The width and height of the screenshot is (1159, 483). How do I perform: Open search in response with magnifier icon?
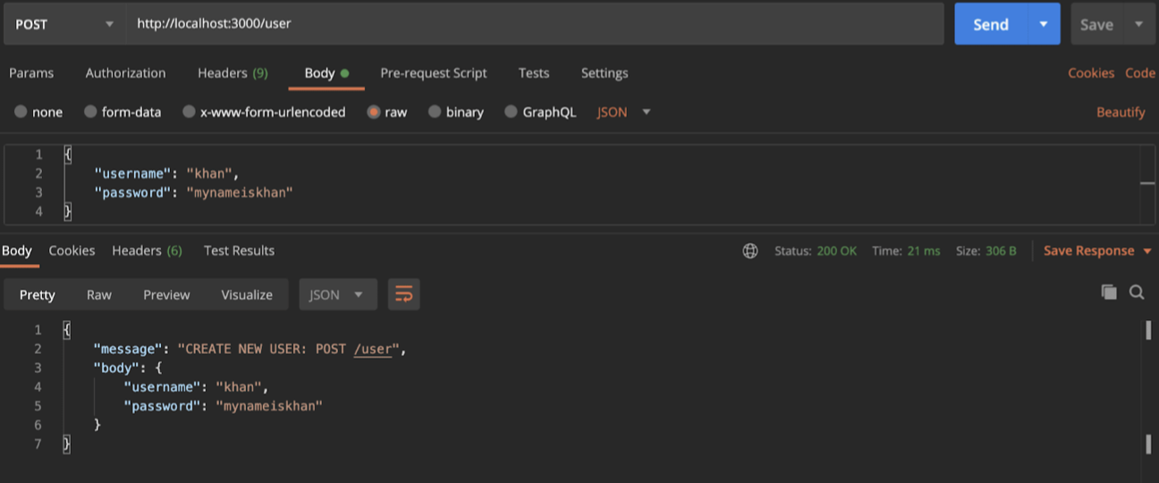pos(1137,292)
